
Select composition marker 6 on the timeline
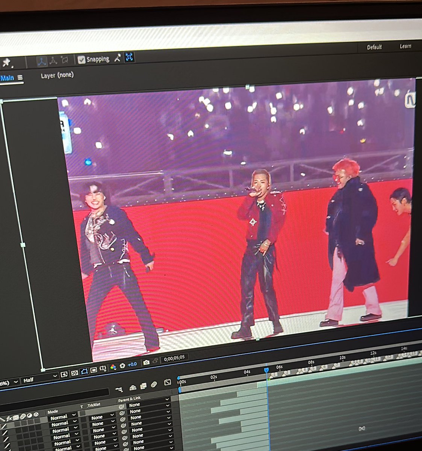(x=323, y=367)
